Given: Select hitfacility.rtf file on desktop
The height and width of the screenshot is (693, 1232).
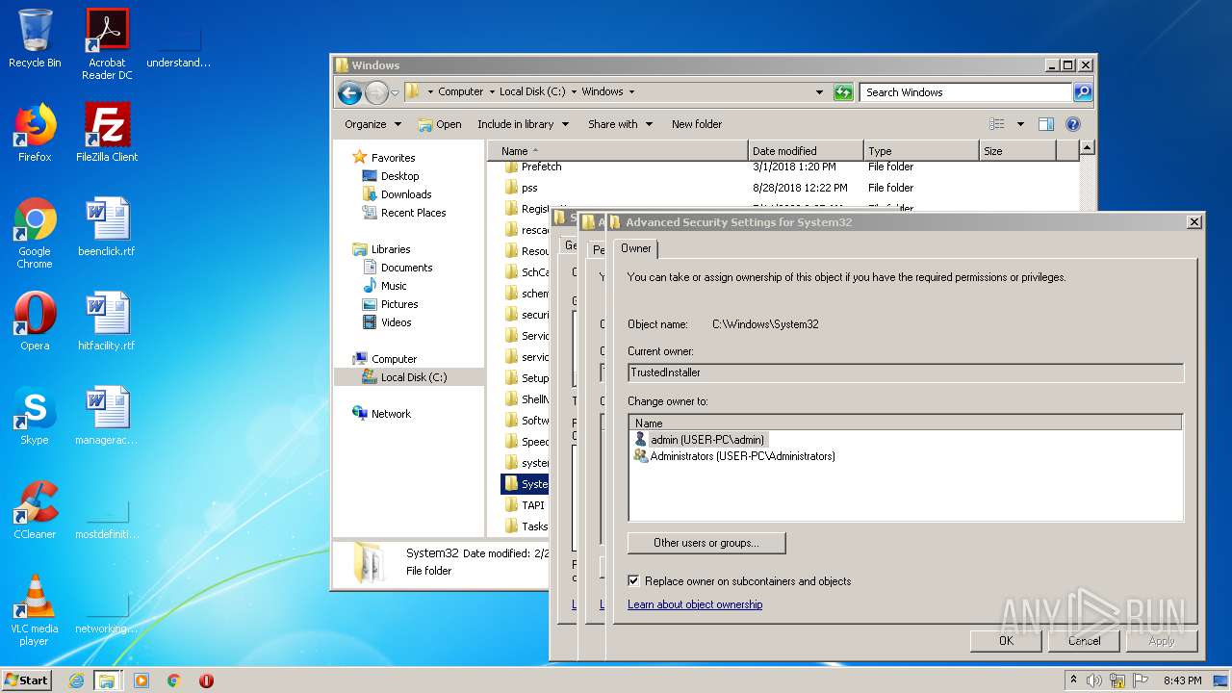Looking at the screenshot, I should tap(107, 321).
